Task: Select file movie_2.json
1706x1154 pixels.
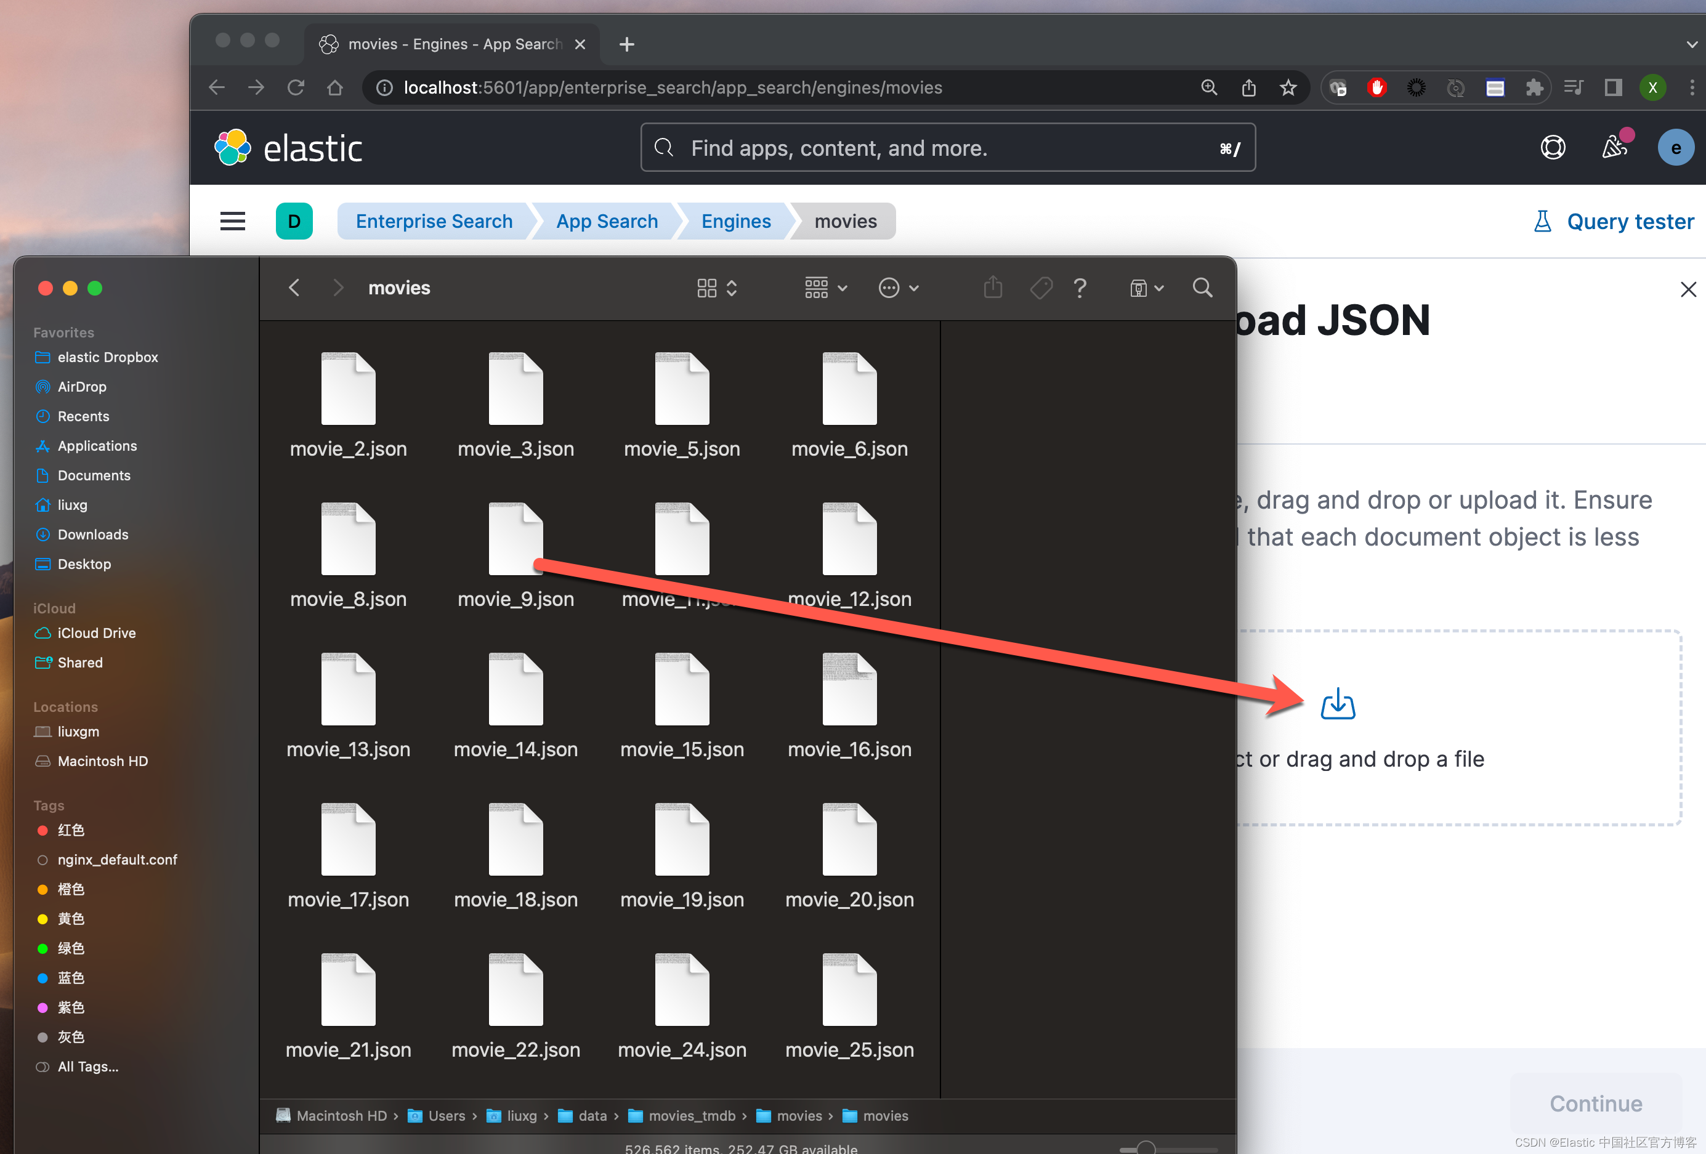Action: coord(348,405)
